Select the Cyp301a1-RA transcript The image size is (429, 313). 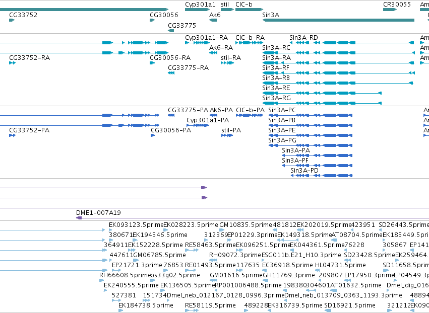click(197, 43)
